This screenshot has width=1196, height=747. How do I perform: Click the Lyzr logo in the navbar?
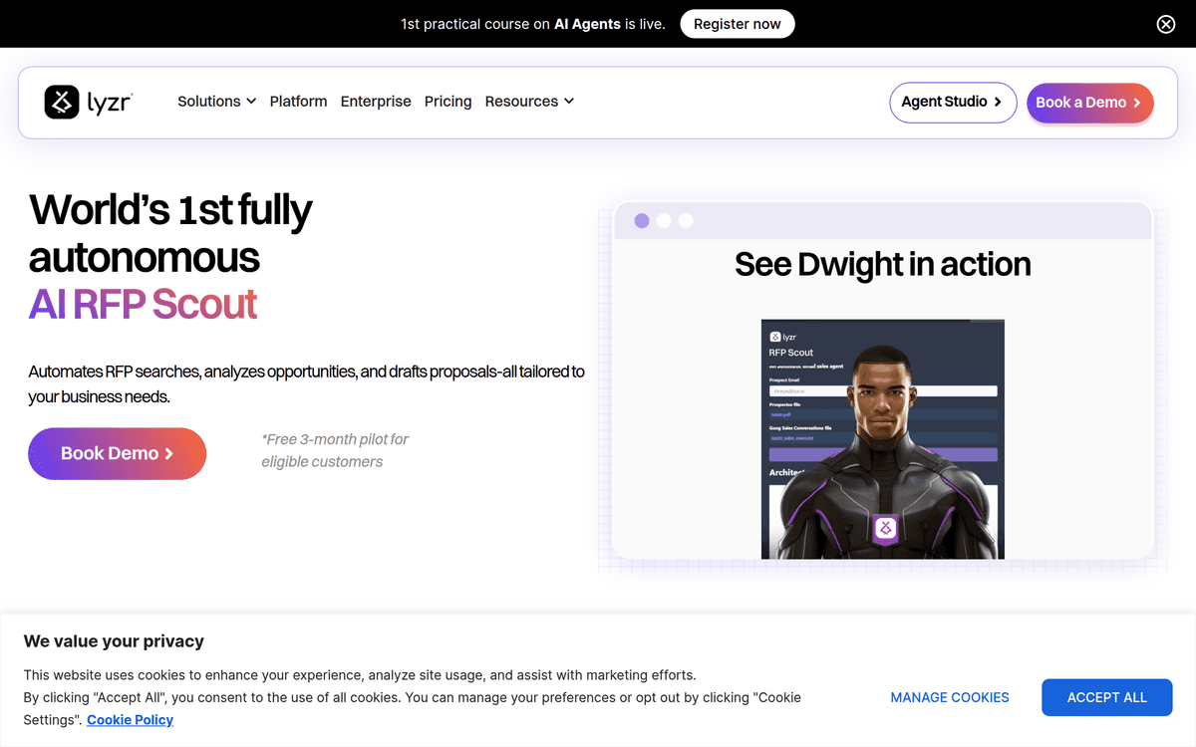tap(89, 102)
